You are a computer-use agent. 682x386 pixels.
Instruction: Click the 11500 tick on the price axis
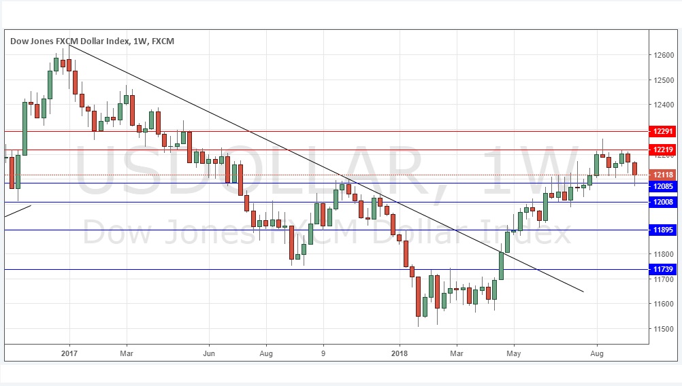[664, 329]
